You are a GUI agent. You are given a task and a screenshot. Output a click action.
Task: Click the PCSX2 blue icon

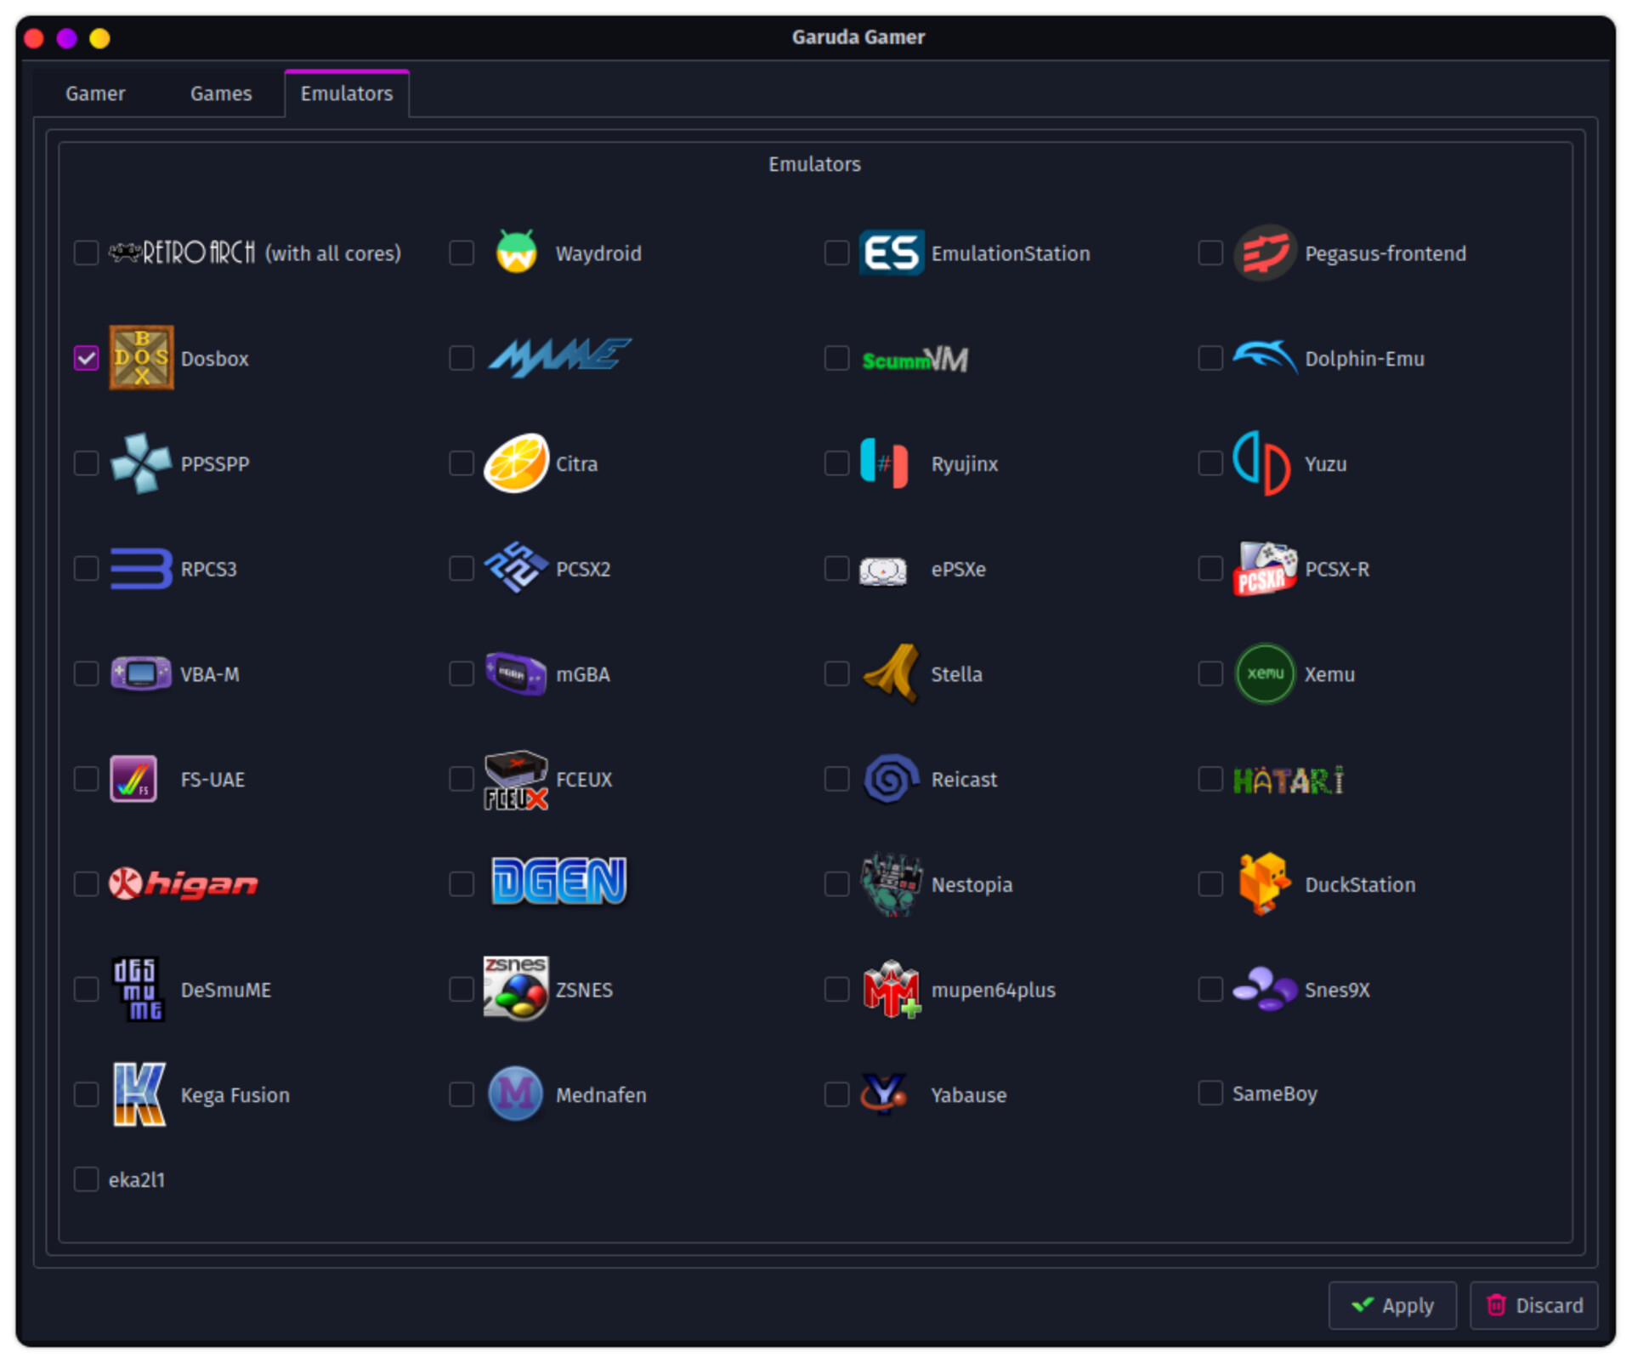[x=516, y=567]
